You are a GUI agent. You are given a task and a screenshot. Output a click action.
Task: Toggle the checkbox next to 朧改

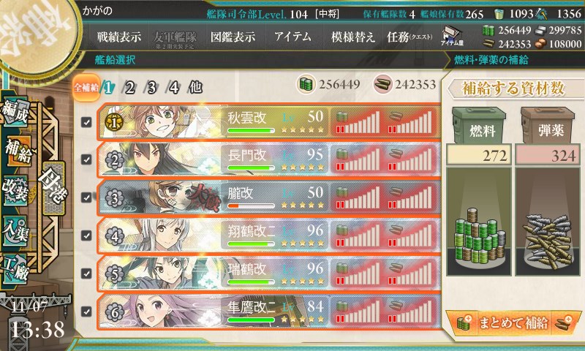coord(86,197)
